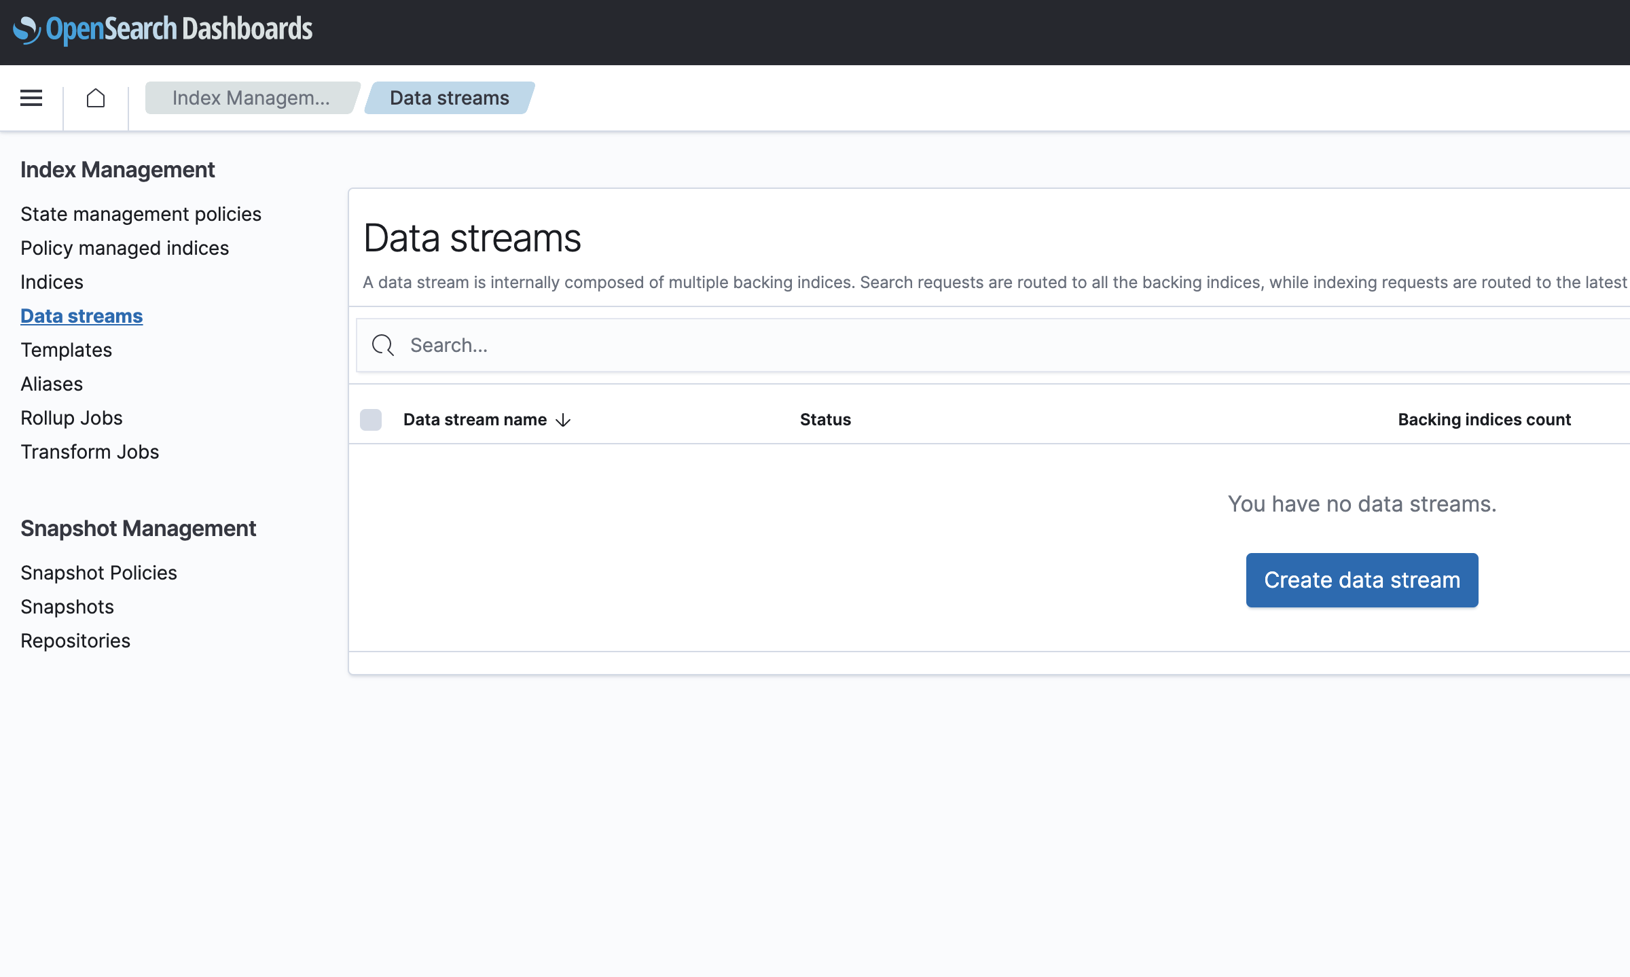Click the Create data stream button
Screen dimensions: 1630x977
(1361, 580)
